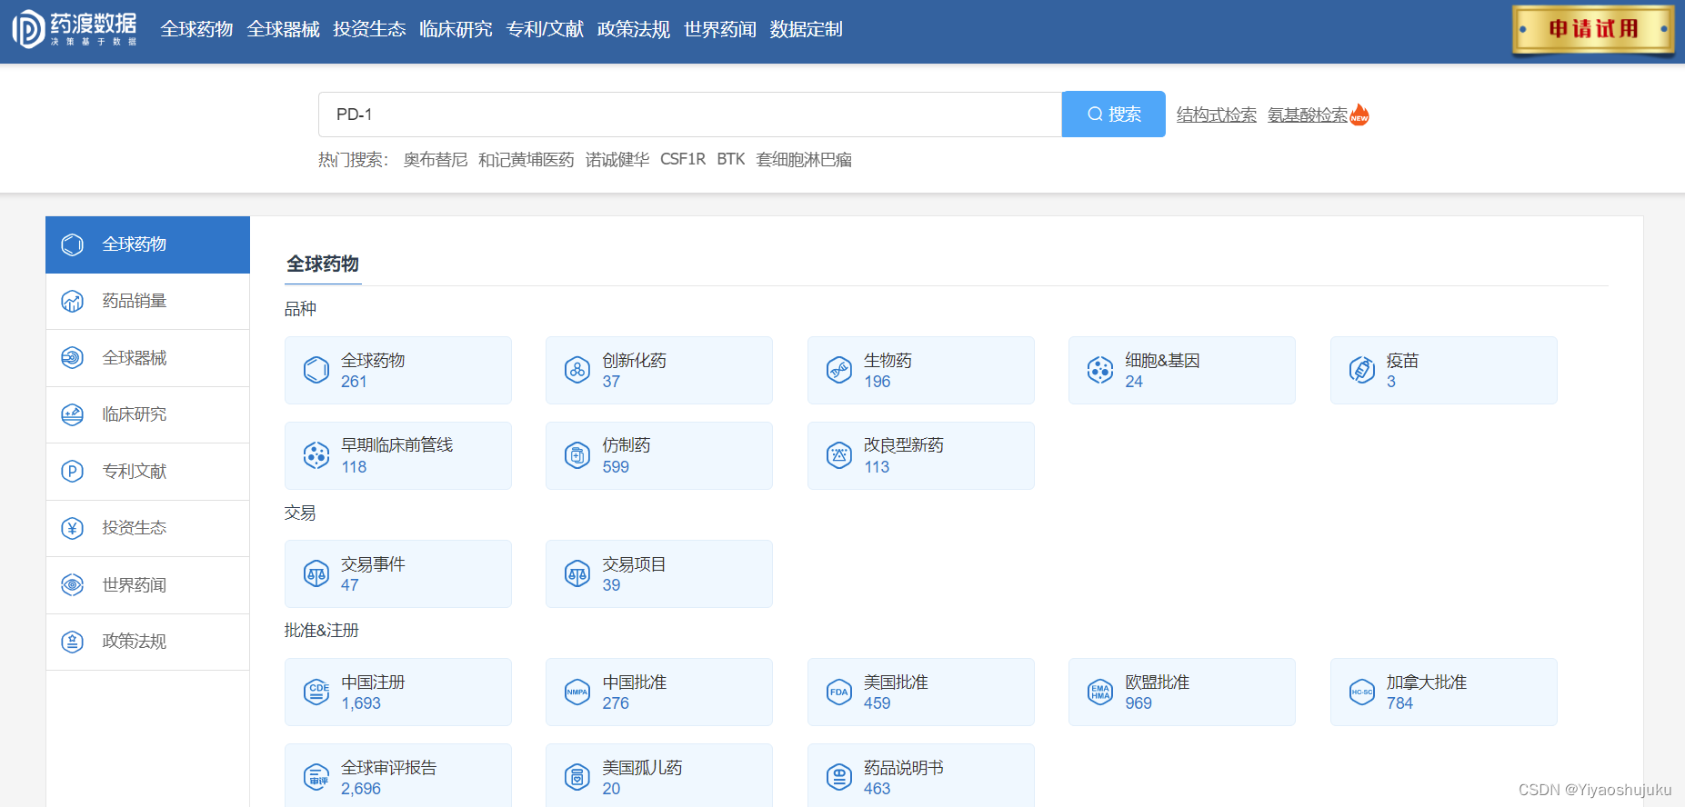The width and height of the screenshot is (1685, 807).
Task: Click the HC-SC icon for 加拿大批准
Action: (x=1362, y=692)
